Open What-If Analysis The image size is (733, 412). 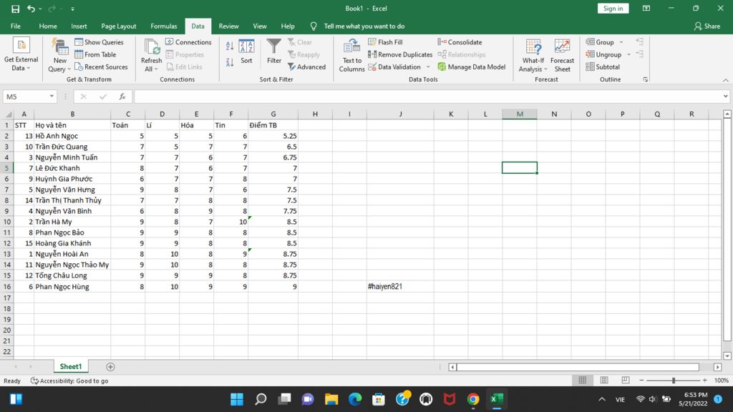coord(533,55)
